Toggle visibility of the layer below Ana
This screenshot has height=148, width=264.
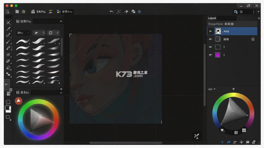tap(210, 39)
